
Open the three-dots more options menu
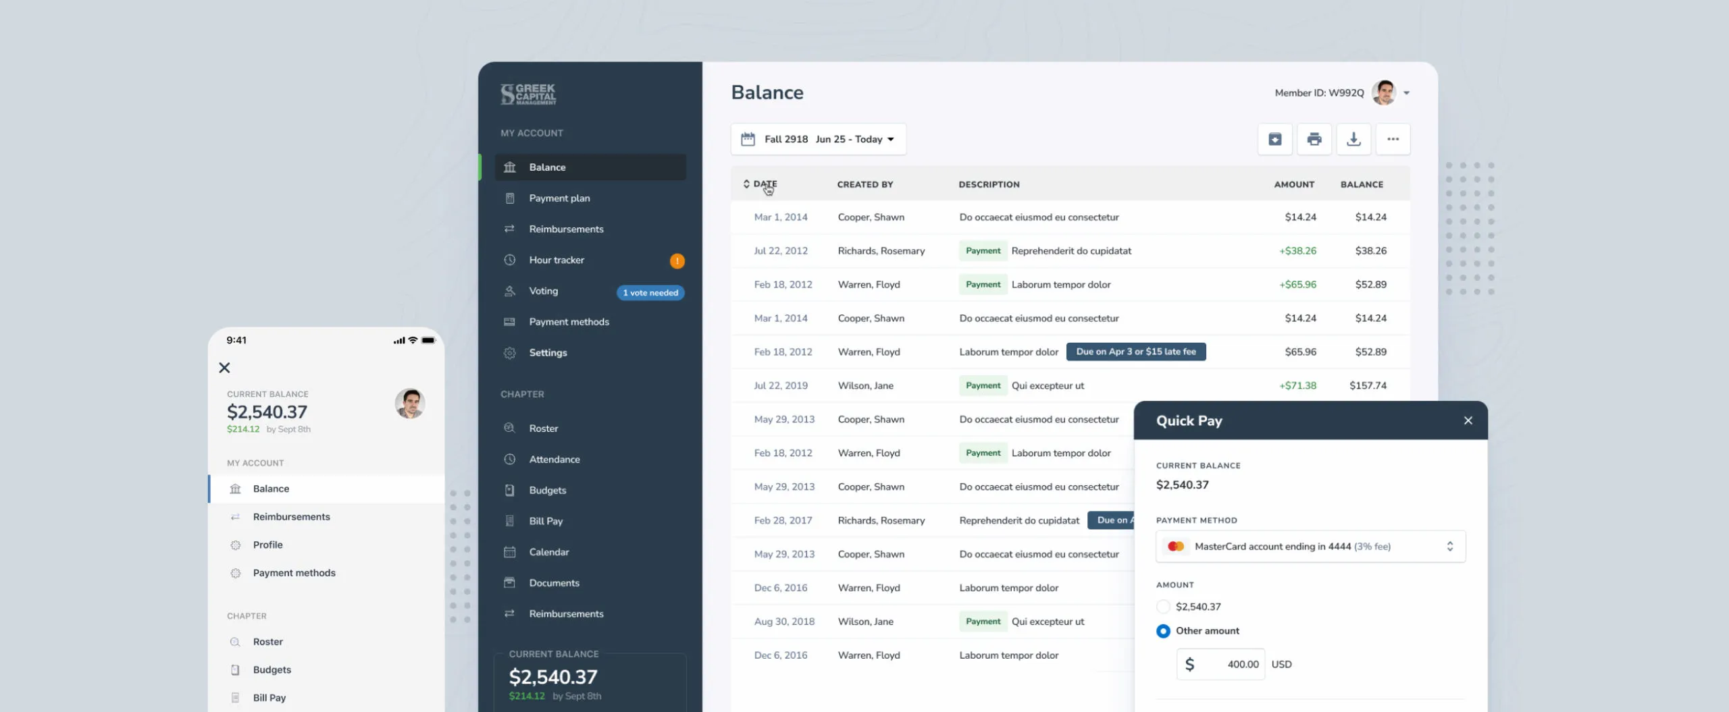coord(1393,139)
